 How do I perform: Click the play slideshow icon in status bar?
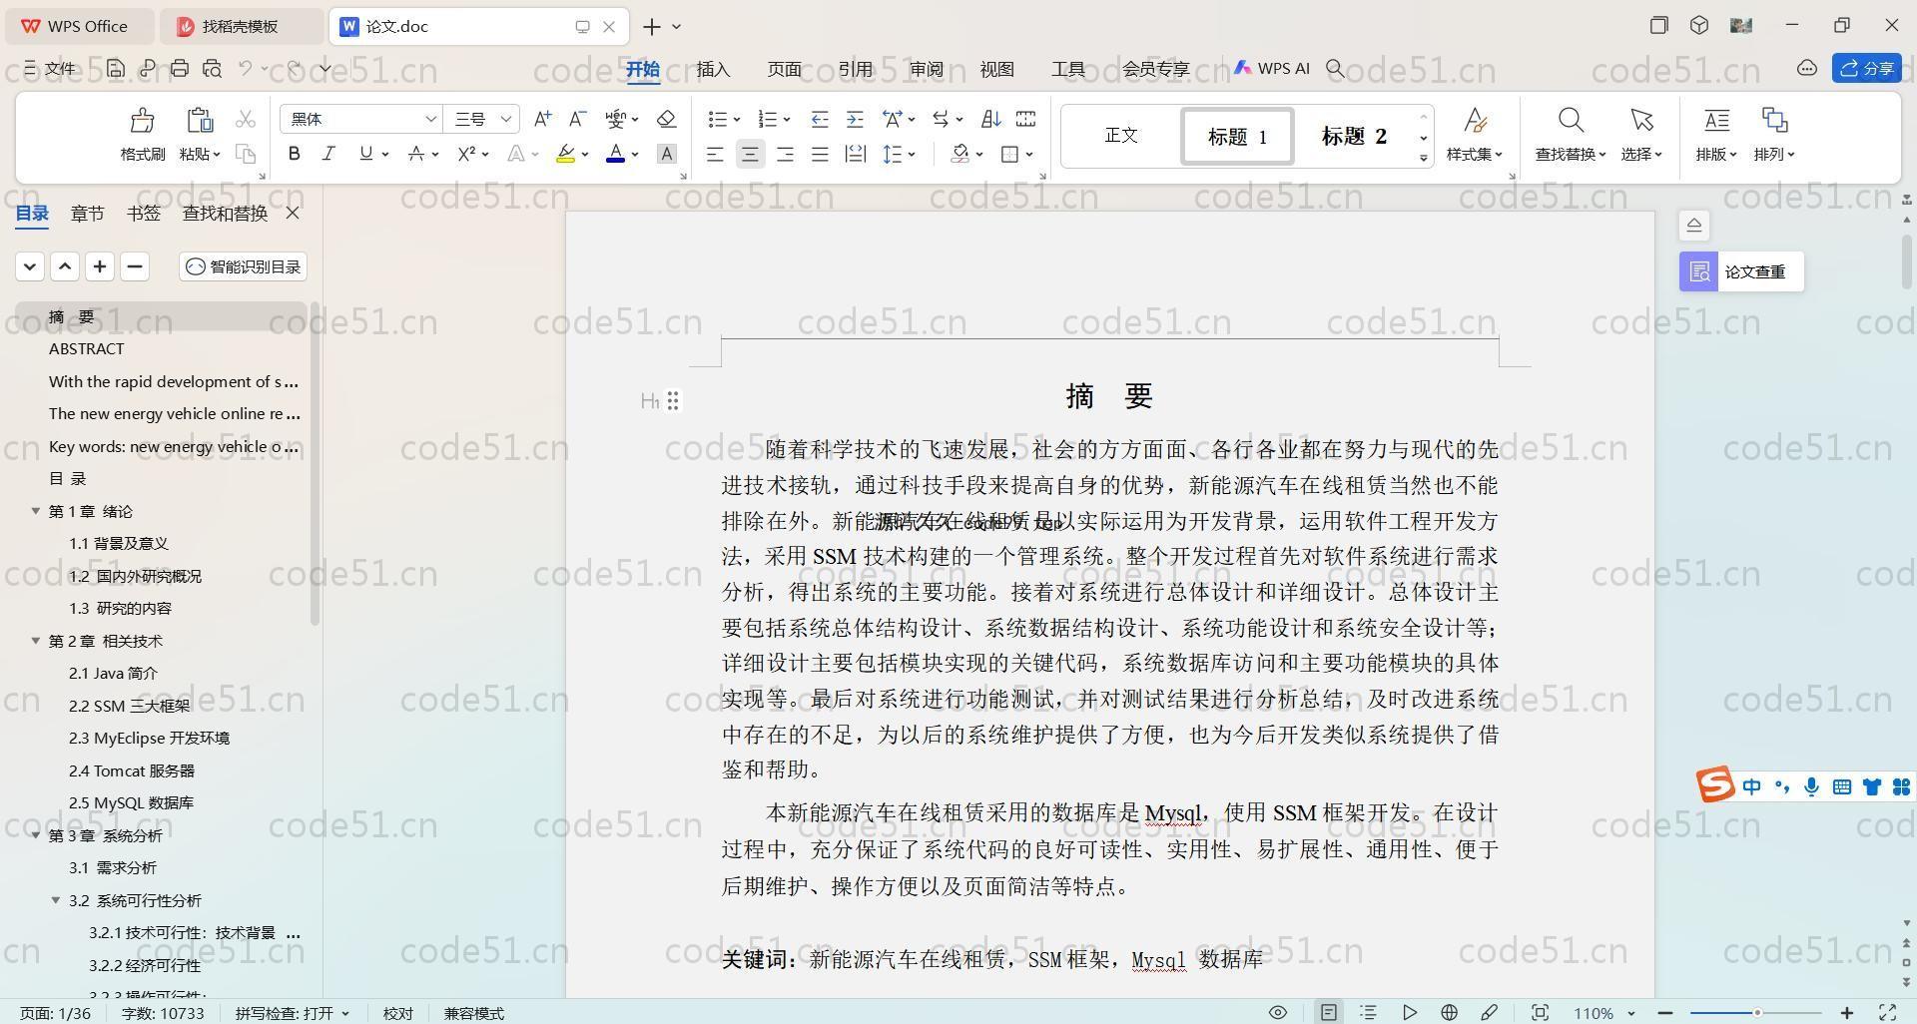(x=1409, y=1012)
